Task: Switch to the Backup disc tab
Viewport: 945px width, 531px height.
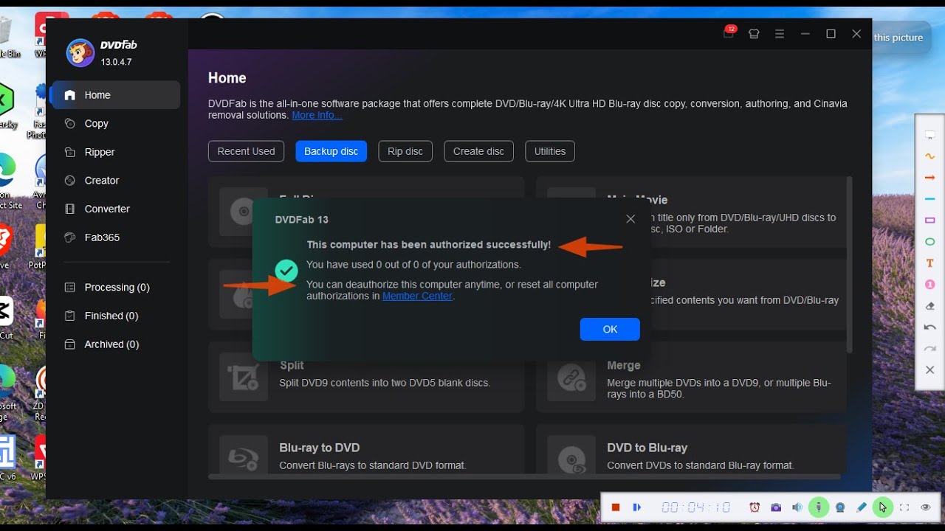Action: click(x=331, y=151)
